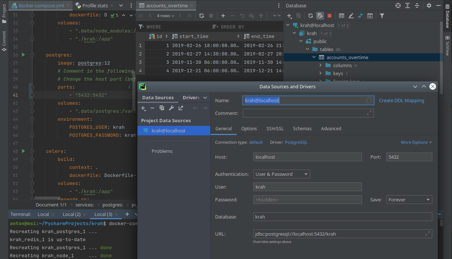
Task: Remove selected data source with minus icon
Action: [x=152, y=108]
